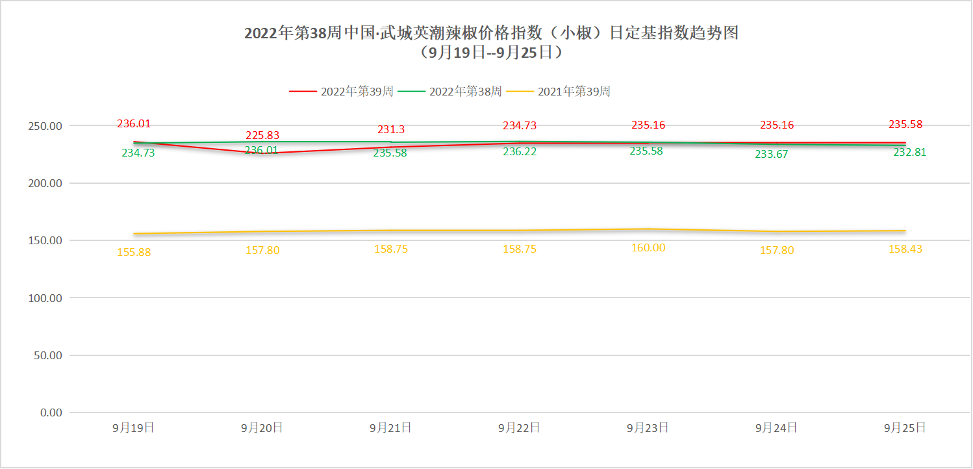Click the 9月25日 x-axis label
973x469 pixels.
[x=905, y=427]
